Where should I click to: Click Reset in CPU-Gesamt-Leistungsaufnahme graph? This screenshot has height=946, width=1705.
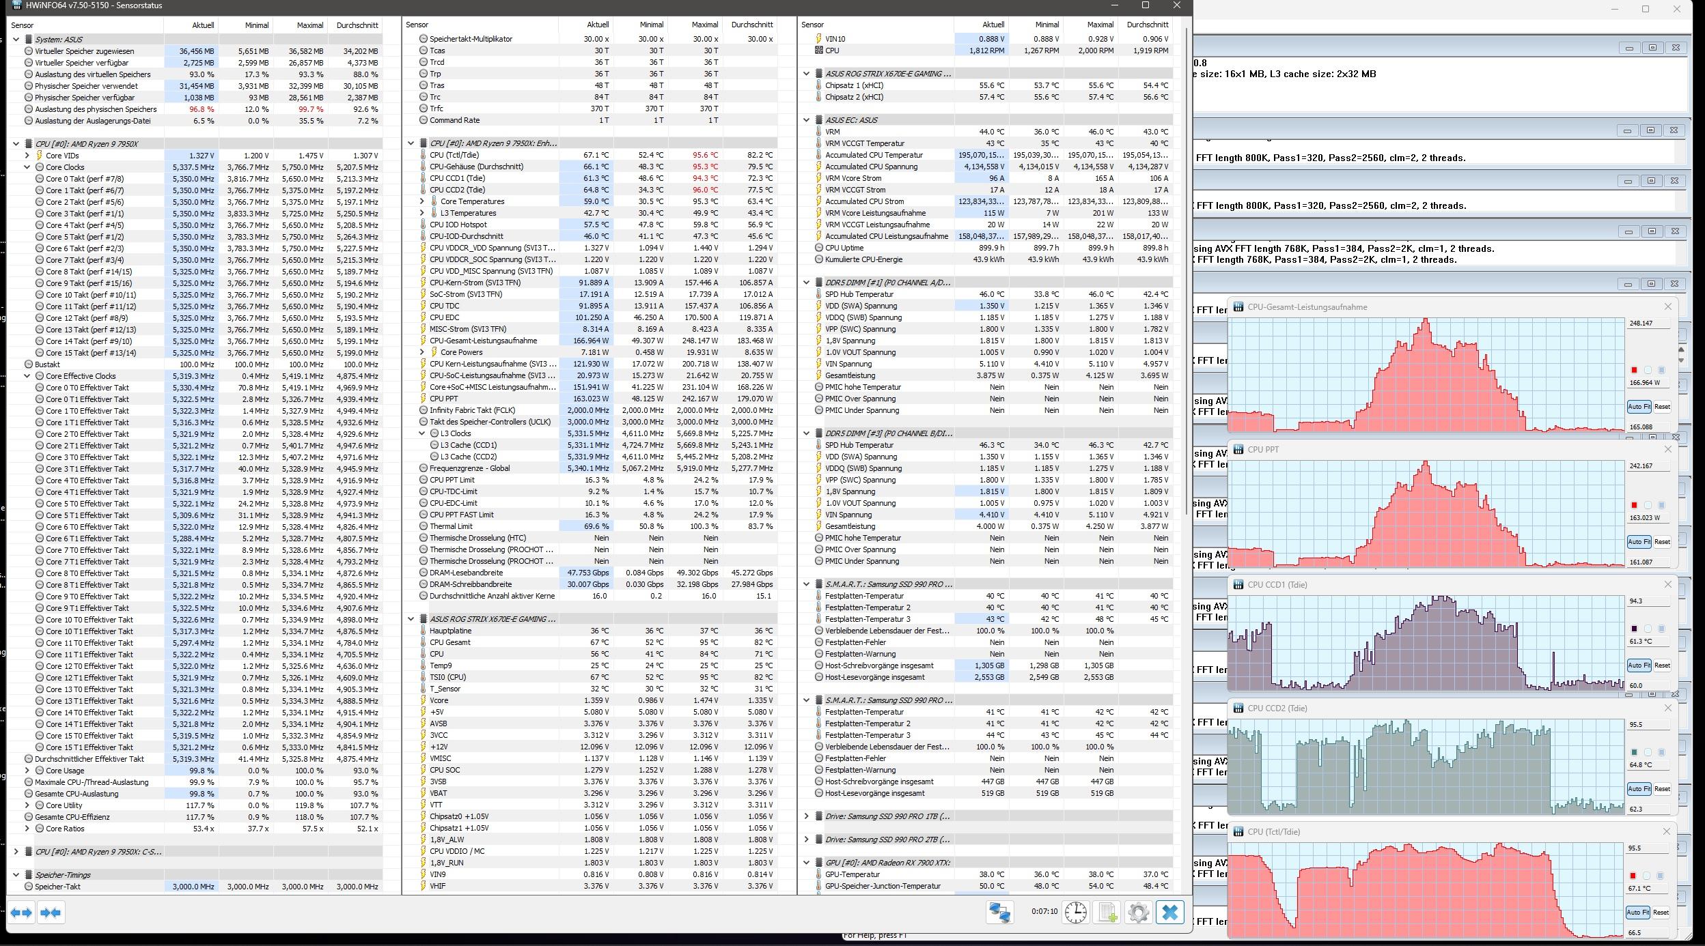click(1662, 407)
